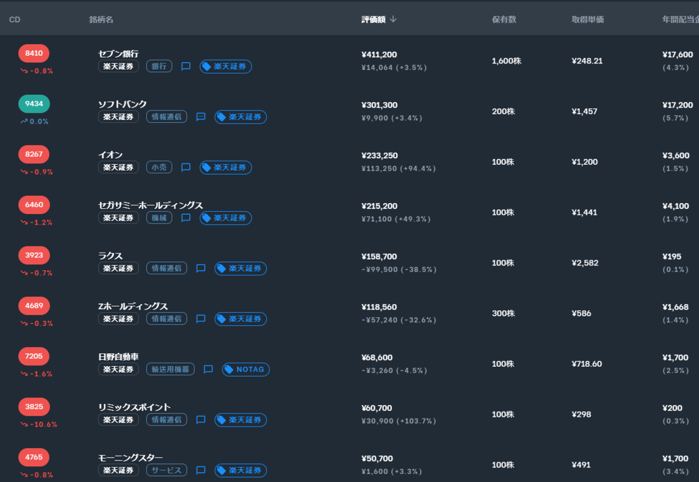699x482 pixels.
Task: Open comment icon for ラクス row
Action: tap(201, 268)
